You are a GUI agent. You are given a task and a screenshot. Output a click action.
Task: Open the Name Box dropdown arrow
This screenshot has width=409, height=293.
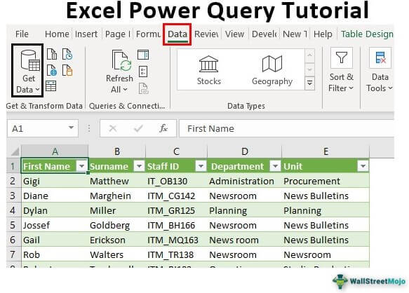tap(71, 128)
